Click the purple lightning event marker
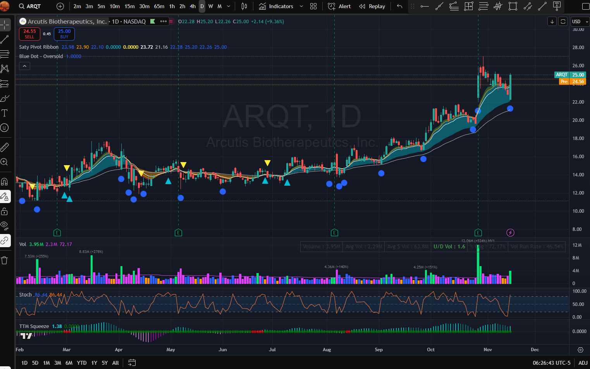The height and width of the screenshot is (369, 590). 510,232
